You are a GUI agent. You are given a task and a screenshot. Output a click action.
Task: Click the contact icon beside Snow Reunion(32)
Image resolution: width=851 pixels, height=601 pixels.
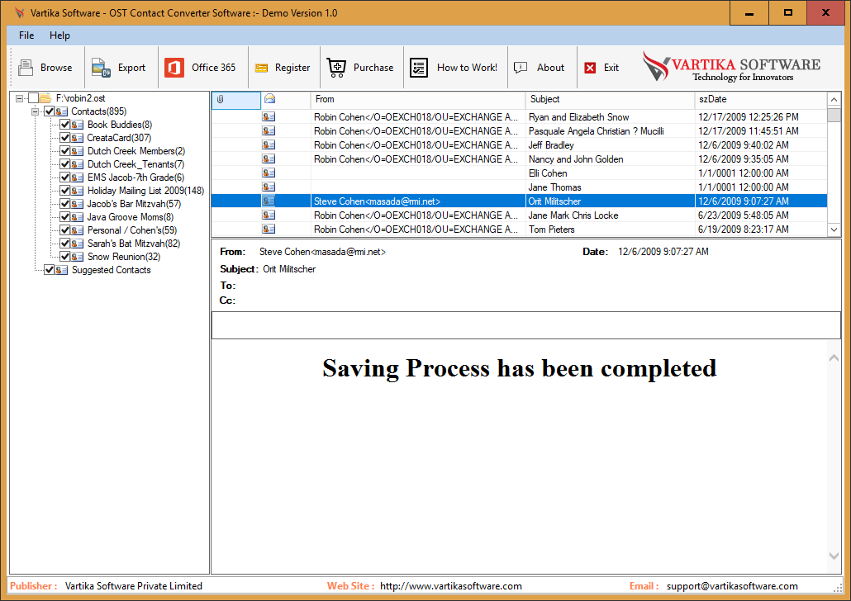(x=77, y=257)
